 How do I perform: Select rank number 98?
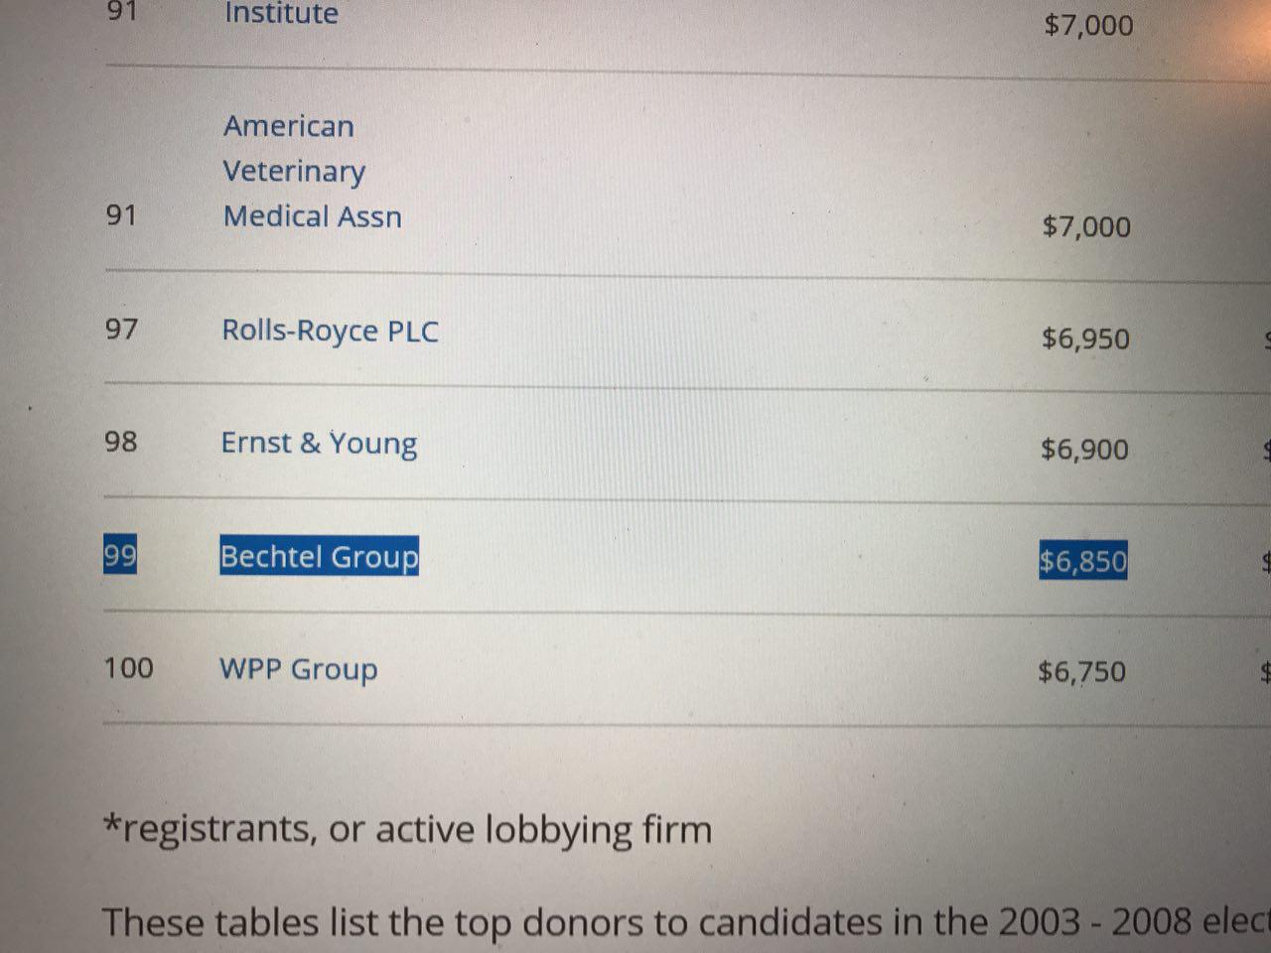[x=121, y=441]
